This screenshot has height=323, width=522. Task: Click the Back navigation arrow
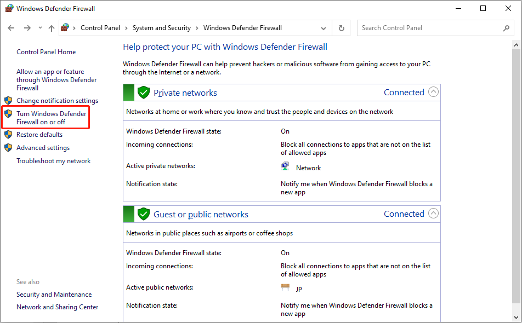click(11, 28)
